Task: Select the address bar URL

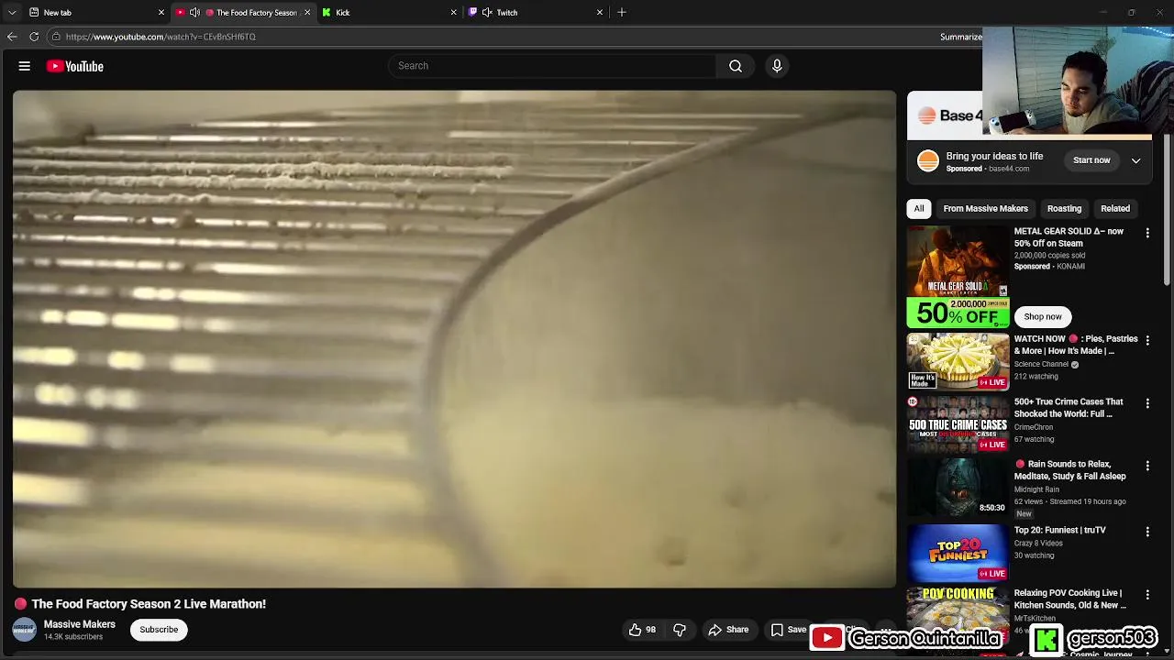Action: [x=161, y=37]
